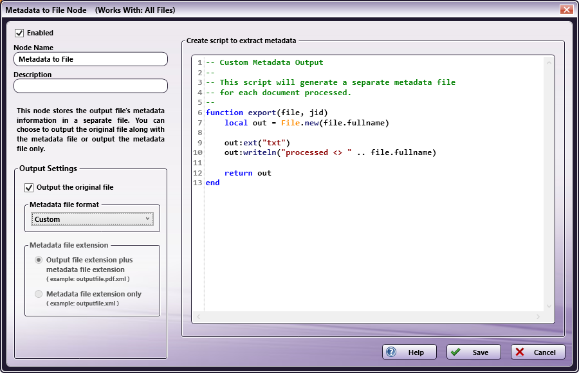Click the 'out:writeln' line in script
Image resolution: width=579 pixels, height=373 pixels.
point(330,152)
